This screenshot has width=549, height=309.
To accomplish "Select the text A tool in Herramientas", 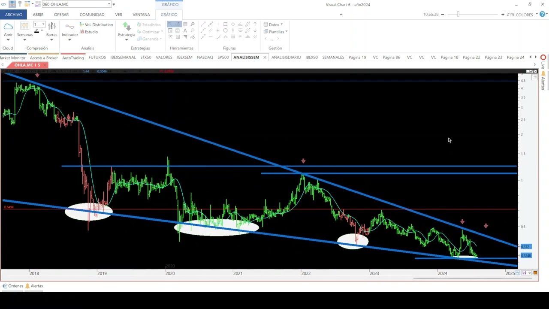I will coord(185,30).
